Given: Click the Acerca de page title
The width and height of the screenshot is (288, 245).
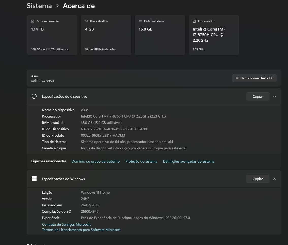Looking at the screenshot, I should pos(79,6).
